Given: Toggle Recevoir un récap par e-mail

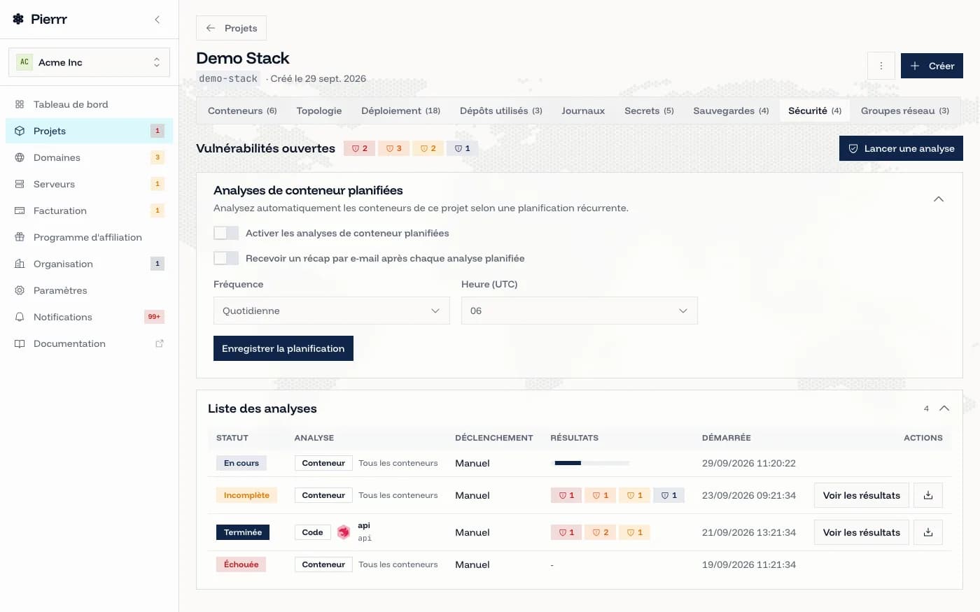Looking at the screenshot, I should click(x=226, y=258).
